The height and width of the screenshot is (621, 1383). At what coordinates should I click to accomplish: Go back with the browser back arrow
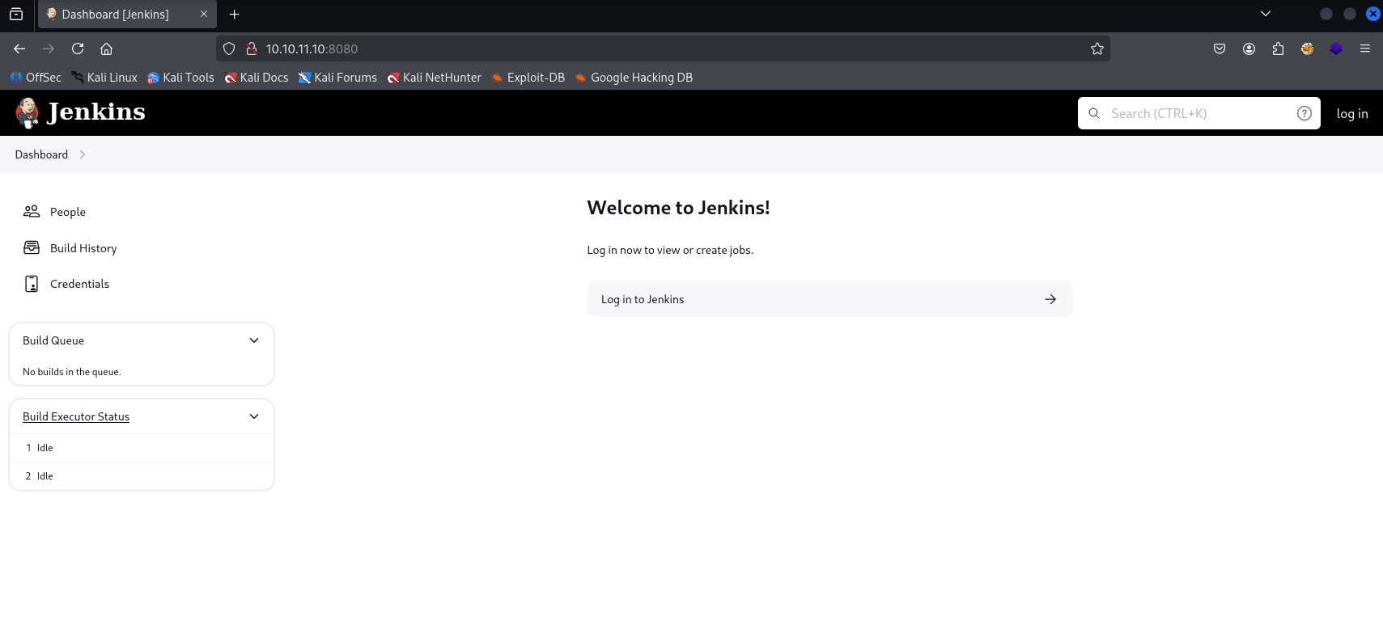click(x=19, y=49)
